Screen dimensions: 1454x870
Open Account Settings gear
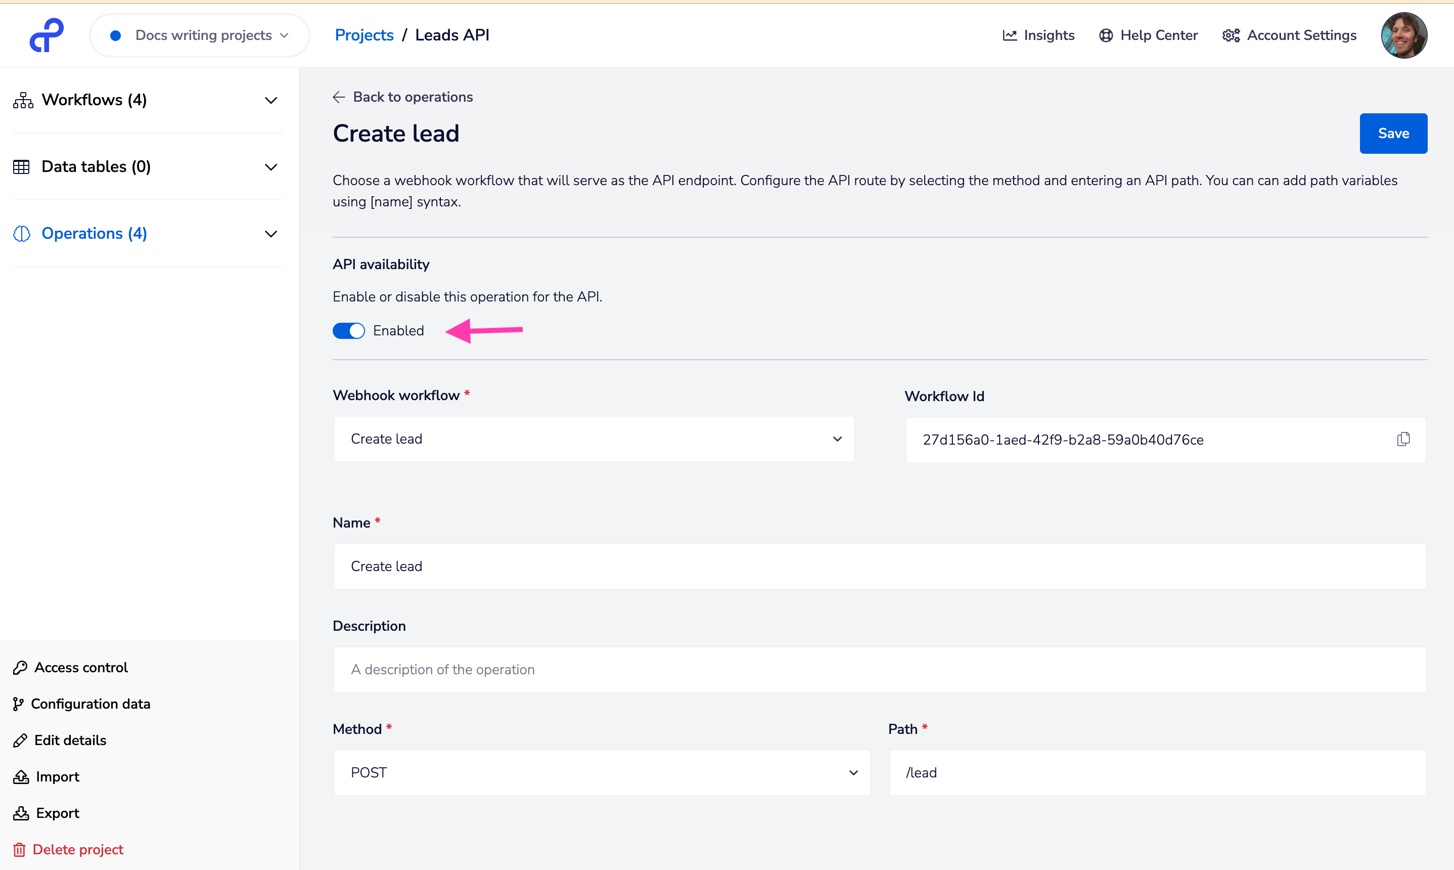tap(1231, 35)
